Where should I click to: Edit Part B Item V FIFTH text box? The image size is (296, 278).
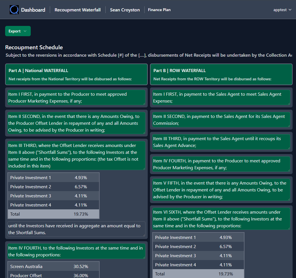point(221,190)
